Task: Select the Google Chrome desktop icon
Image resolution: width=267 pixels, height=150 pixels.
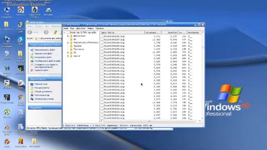Action: [20, 98]
